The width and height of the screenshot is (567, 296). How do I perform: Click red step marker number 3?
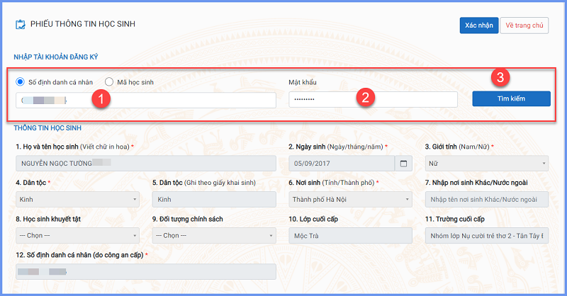(501, 76)
